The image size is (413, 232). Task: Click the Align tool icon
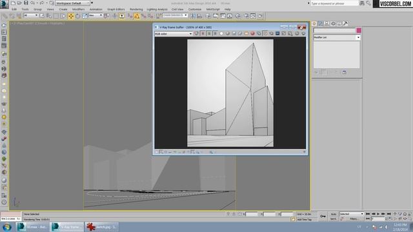tap(199, 16)
